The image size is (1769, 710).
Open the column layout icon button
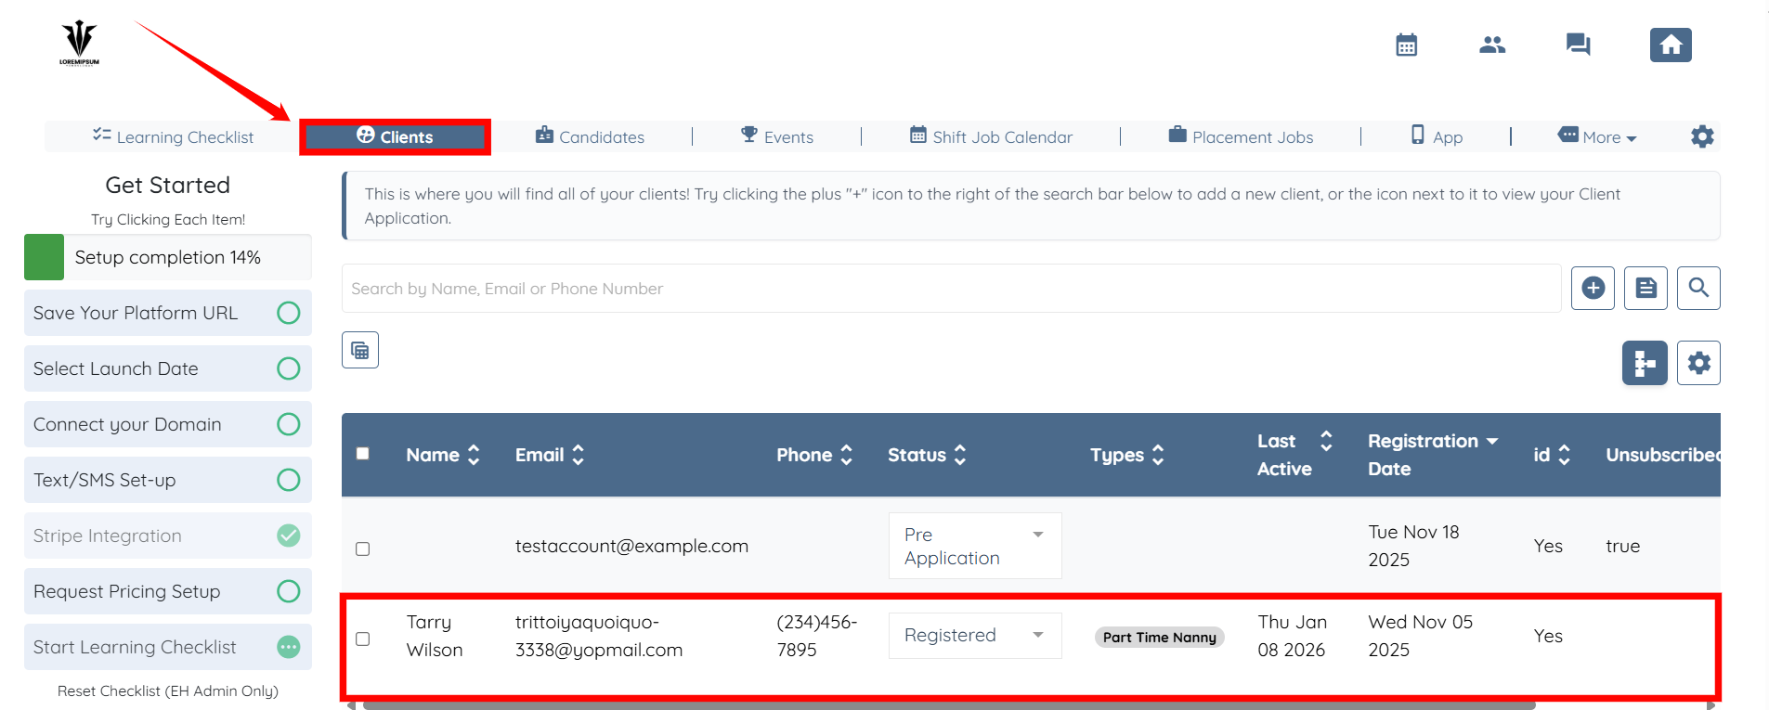[x=1645, y=363]
